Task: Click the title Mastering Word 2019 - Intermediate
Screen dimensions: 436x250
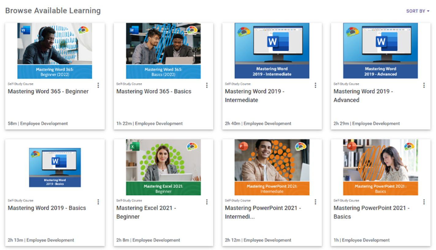Action: point(255,96)
